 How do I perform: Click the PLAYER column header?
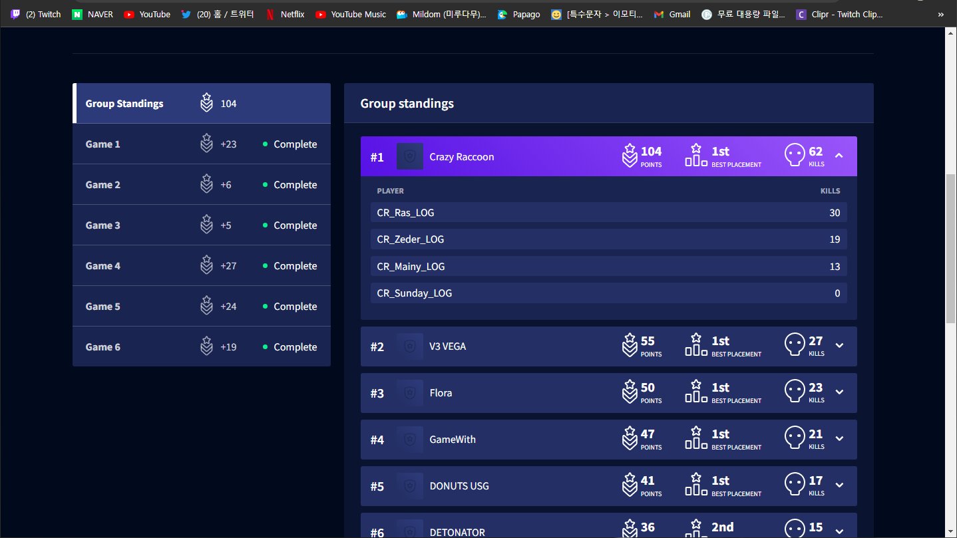click(390, 191)
